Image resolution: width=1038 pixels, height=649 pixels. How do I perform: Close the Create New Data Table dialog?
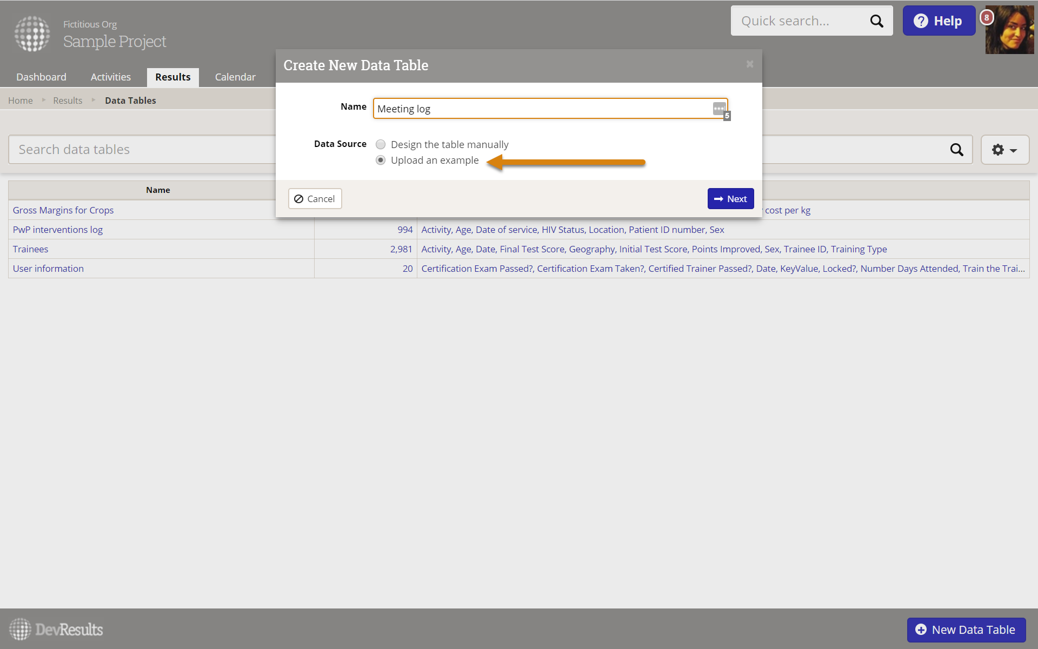point(750,64)
